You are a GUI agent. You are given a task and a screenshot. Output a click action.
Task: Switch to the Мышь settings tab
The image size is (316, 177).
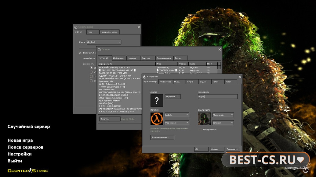pyautogui.click(x=179, y=82)
